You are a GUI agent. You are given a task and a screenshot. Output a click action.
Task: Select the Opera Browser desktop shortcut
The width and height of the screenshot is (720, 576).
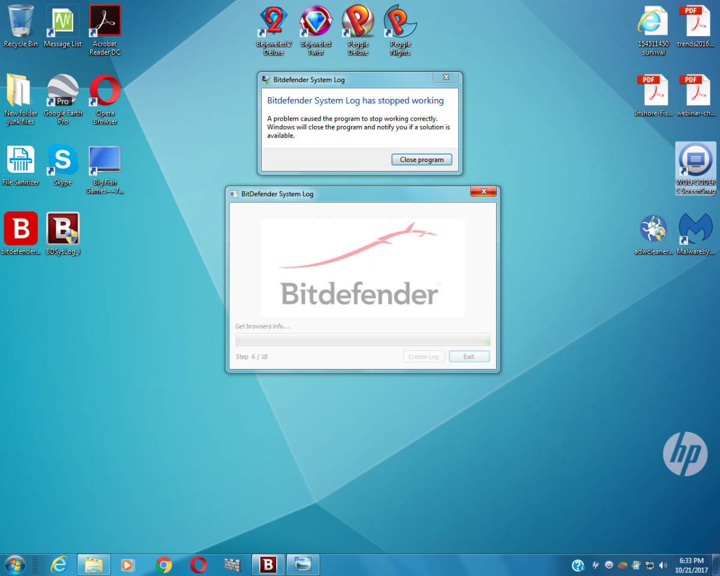pyautogui.click(x=105, y=100)
